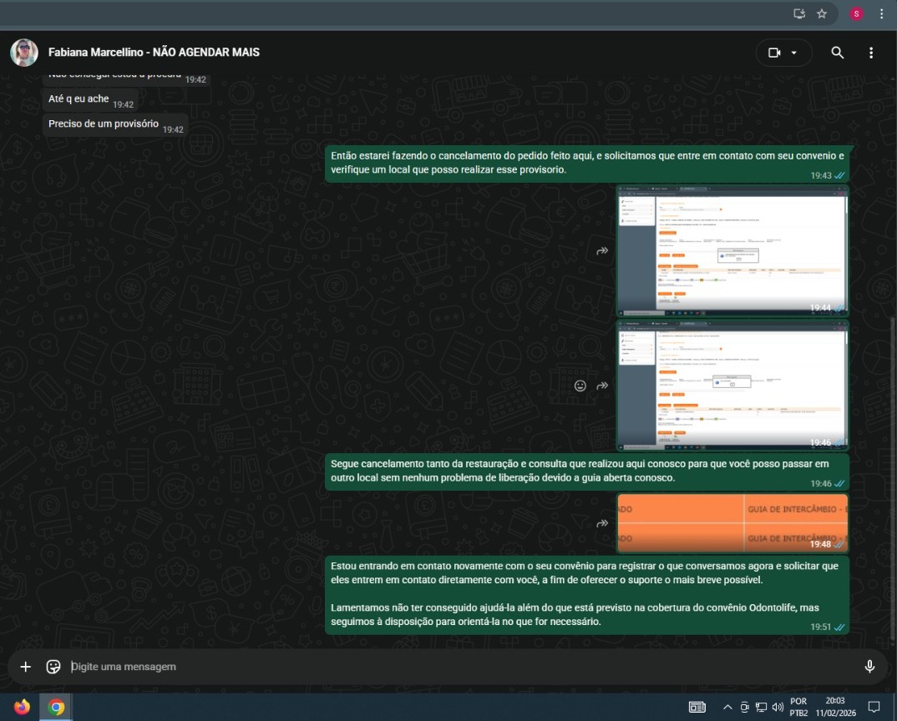Open Chrome's three-dot browser menu
This screenshot has width=897, height=721.
881,13
